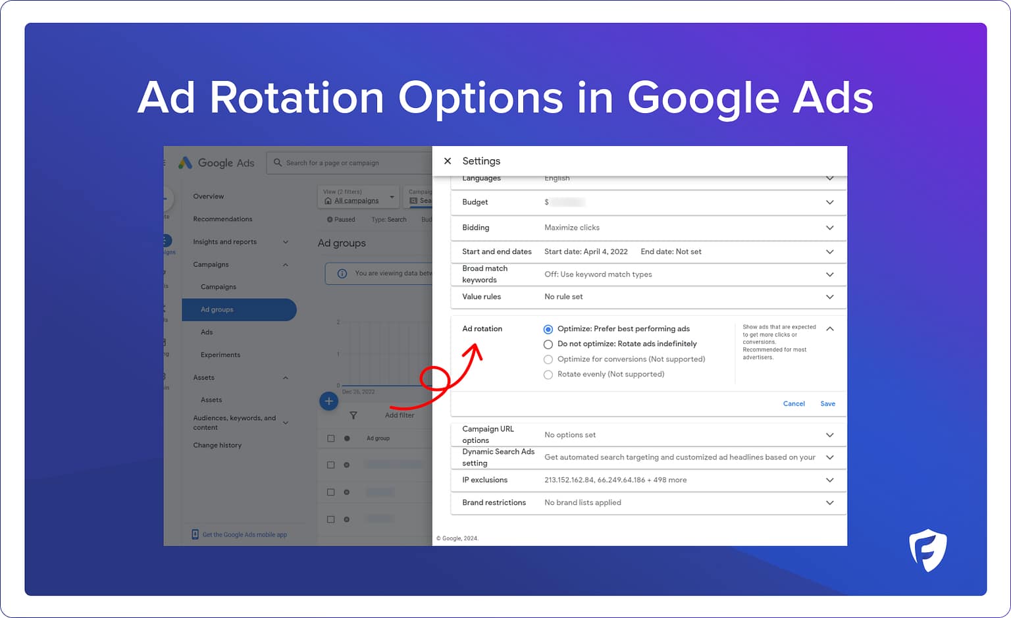1011x618 pixels.
Task: Open Change history from the sidebar
Action: click(217, 445)
